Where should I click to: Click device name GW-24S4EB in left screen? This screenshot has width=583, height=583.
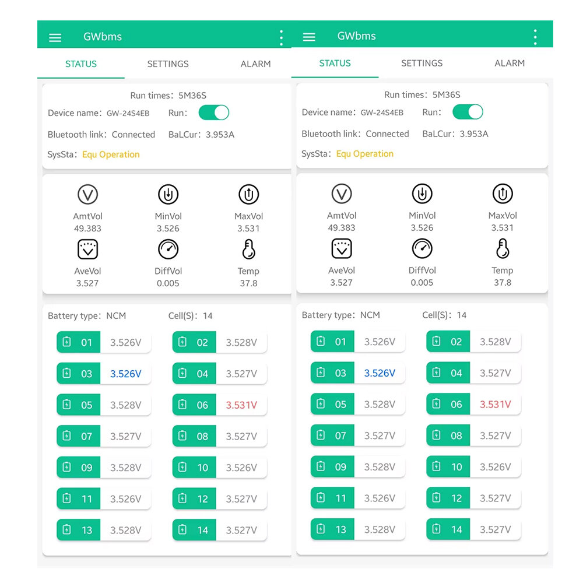pos(128,114)
